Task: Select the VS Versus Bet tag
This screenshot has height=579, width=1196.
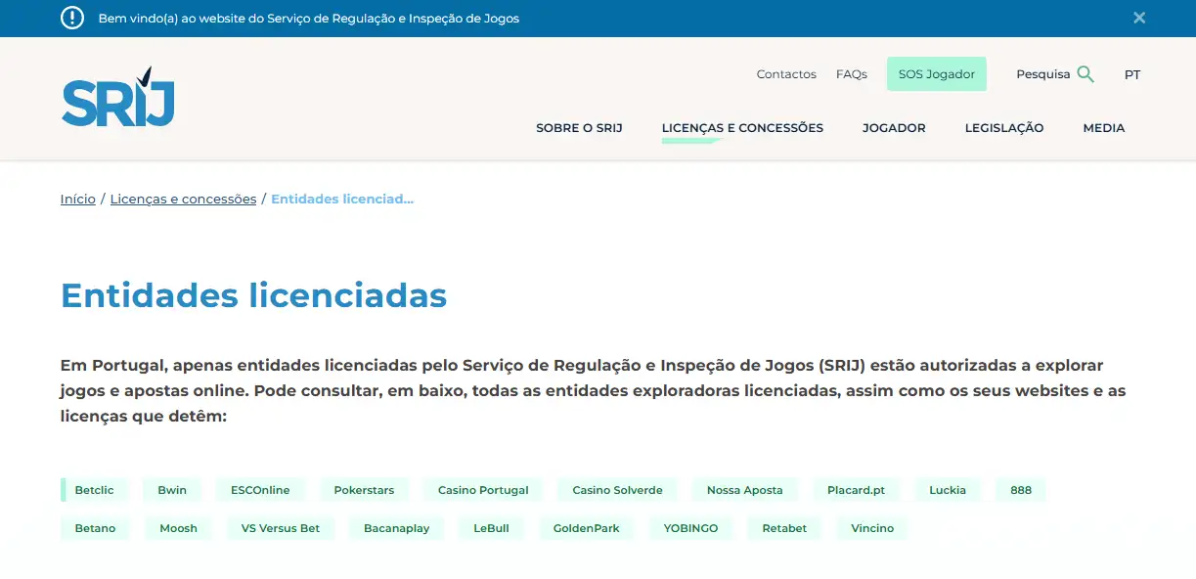Action: click(281, 528)
